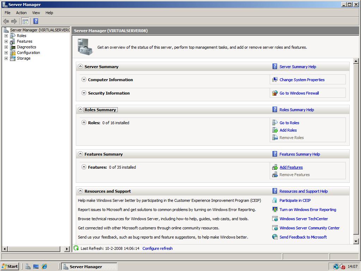Click the Back arrow toolbar icon

coord(6,22)
